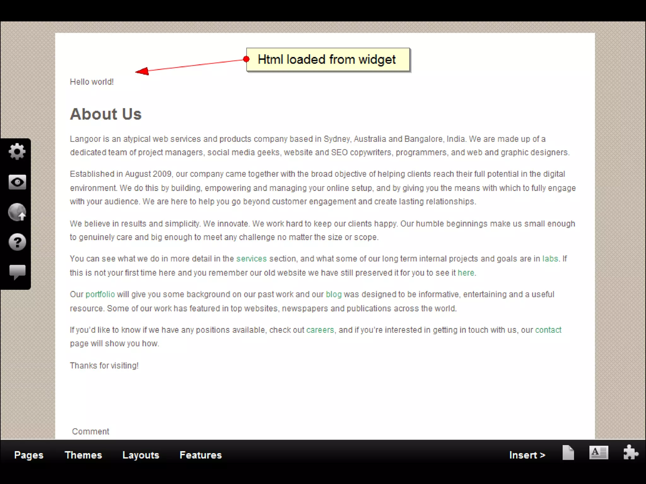This screenshot has width=646, height=484.
Task: Open the Themes menu
Action: pyautogui.click(x=83, y=455)
